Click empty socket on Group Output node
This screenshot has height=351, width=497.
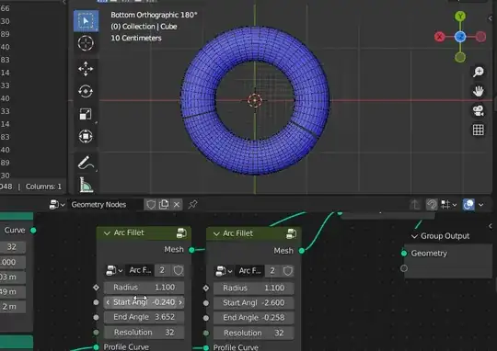coord(404,268)
